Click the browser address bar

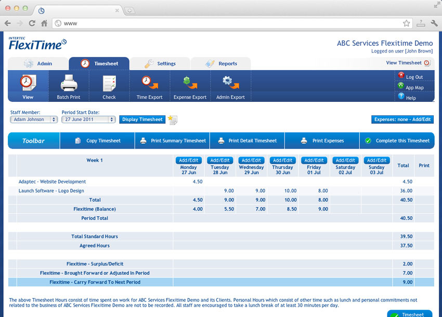(x=229, y=23)
